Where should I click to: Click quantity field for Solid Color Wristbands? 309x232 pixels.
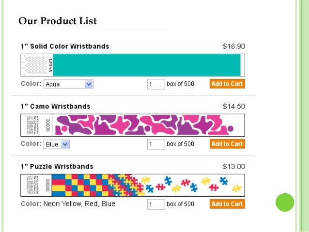click(x=156, y=84)
